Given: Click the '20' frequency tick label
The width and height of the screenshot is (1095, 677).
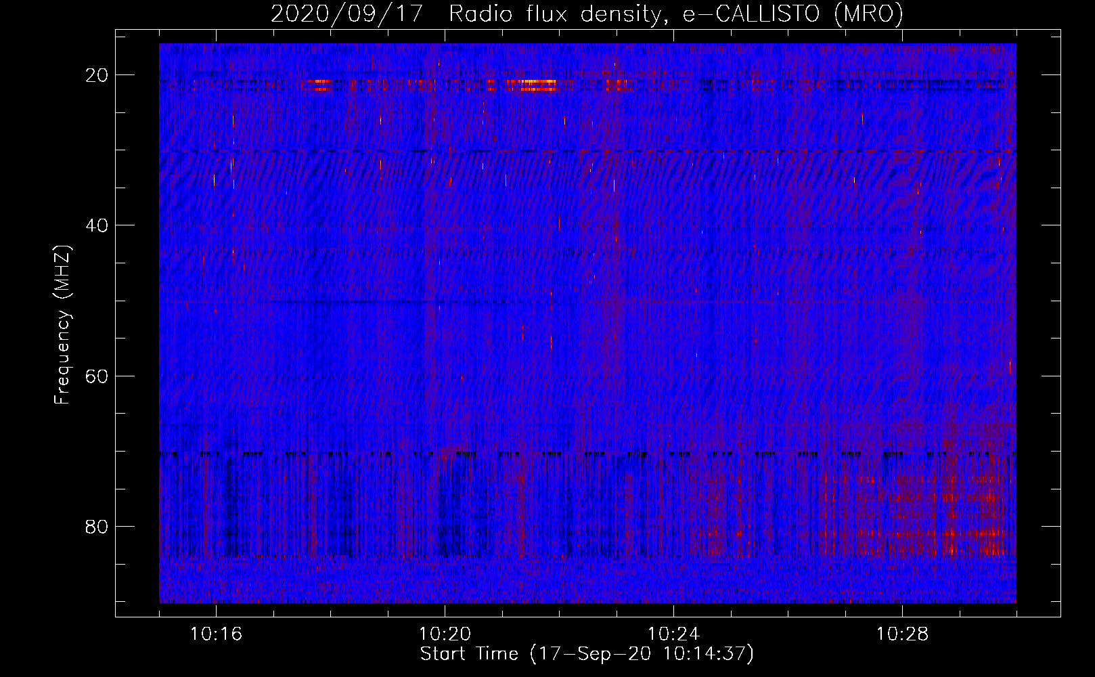Looking at the screenshot, I should 97,75.
